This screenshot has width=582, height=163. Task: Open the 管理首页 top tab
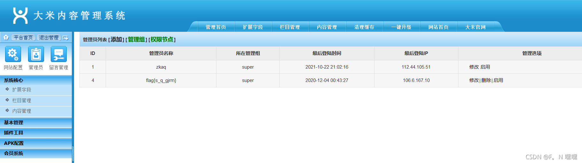pyautogui.click(x=216, y=27)
